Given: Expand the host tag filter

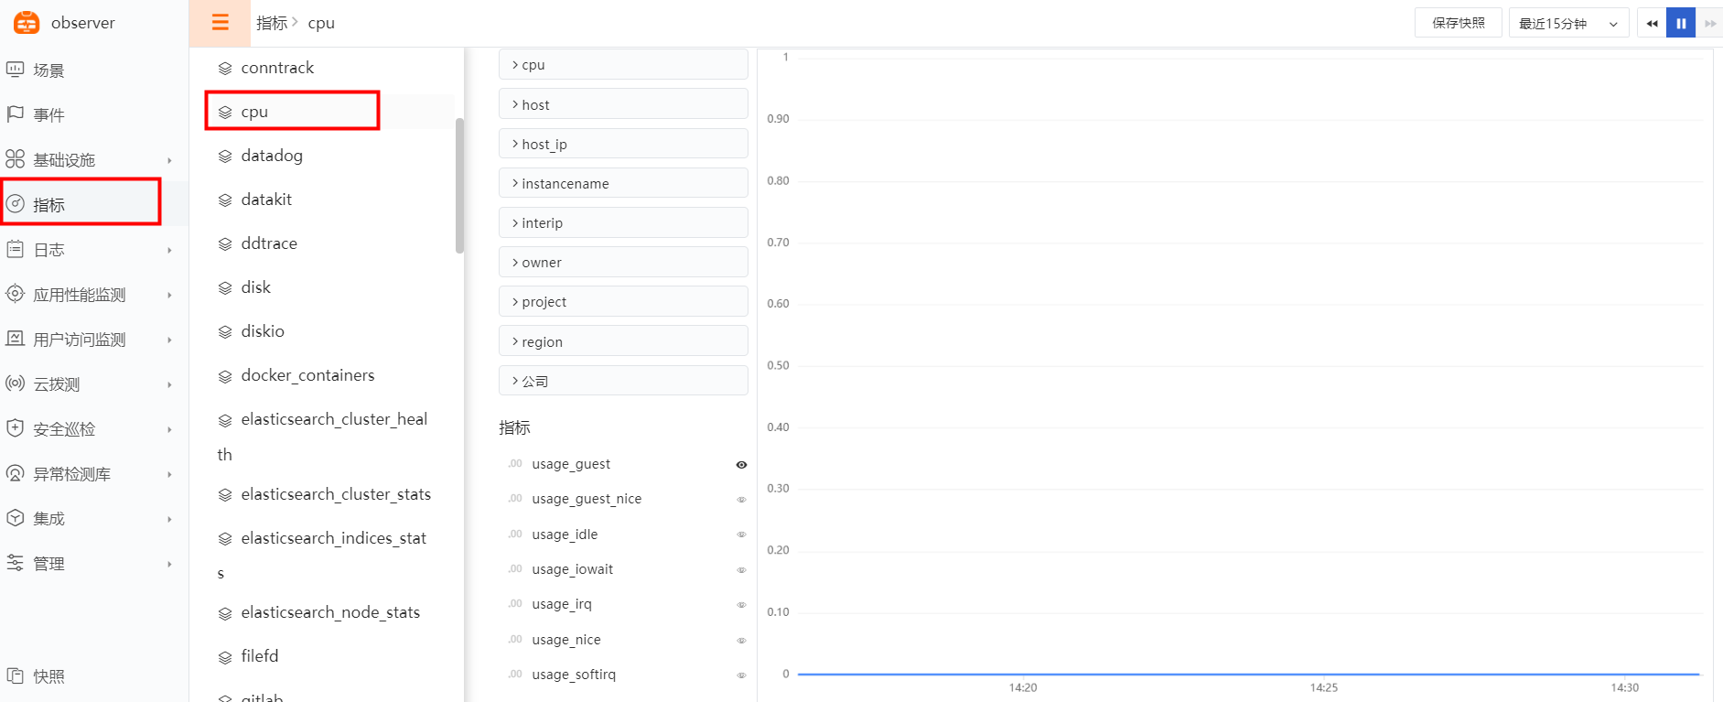Looking at the screenshot, I should [x=623, y=105].
